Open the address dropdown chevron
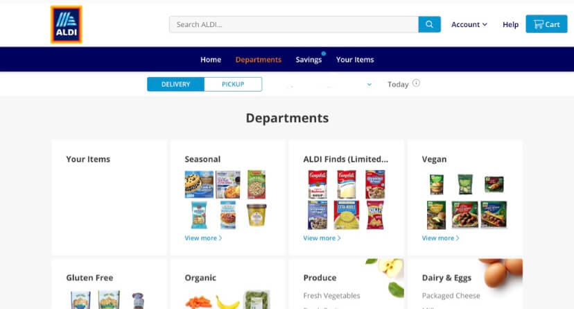The height and width of the screenshot is (309, 574). click(369, 84)
